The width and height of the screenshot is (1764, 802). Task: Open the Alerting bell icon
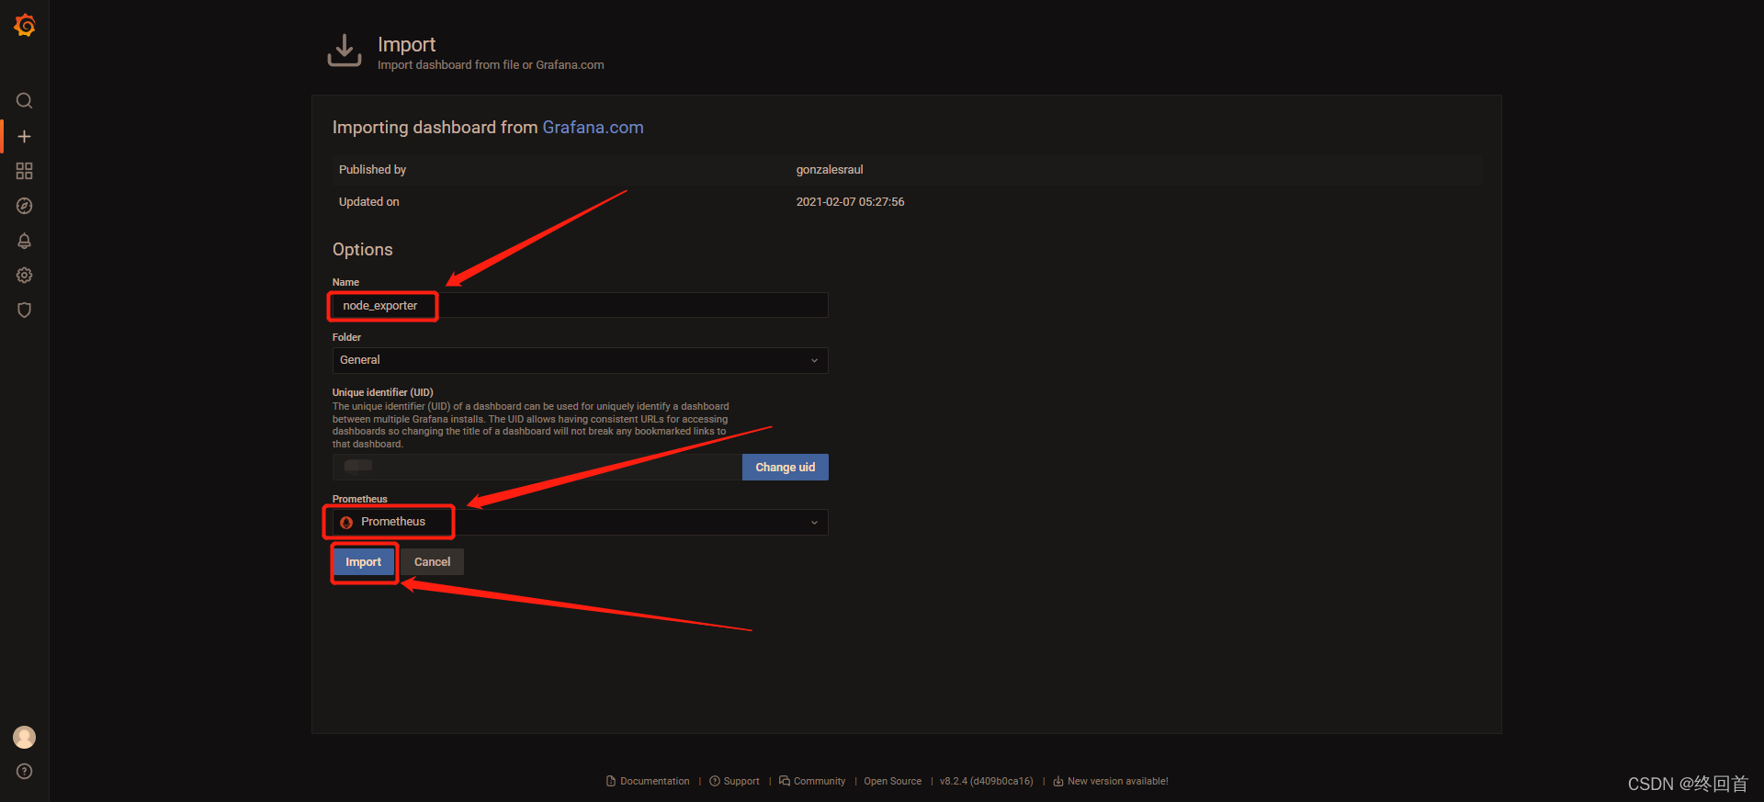click(25, 241)
